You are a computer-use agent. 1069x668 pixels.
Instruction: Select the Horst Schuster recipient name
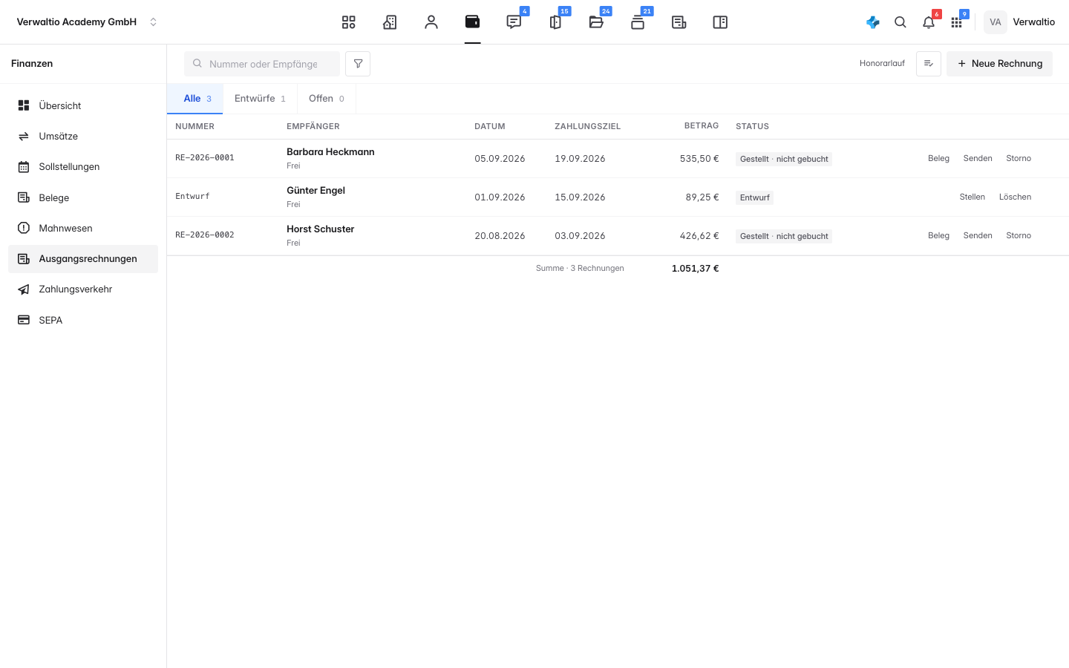[320, 229]
